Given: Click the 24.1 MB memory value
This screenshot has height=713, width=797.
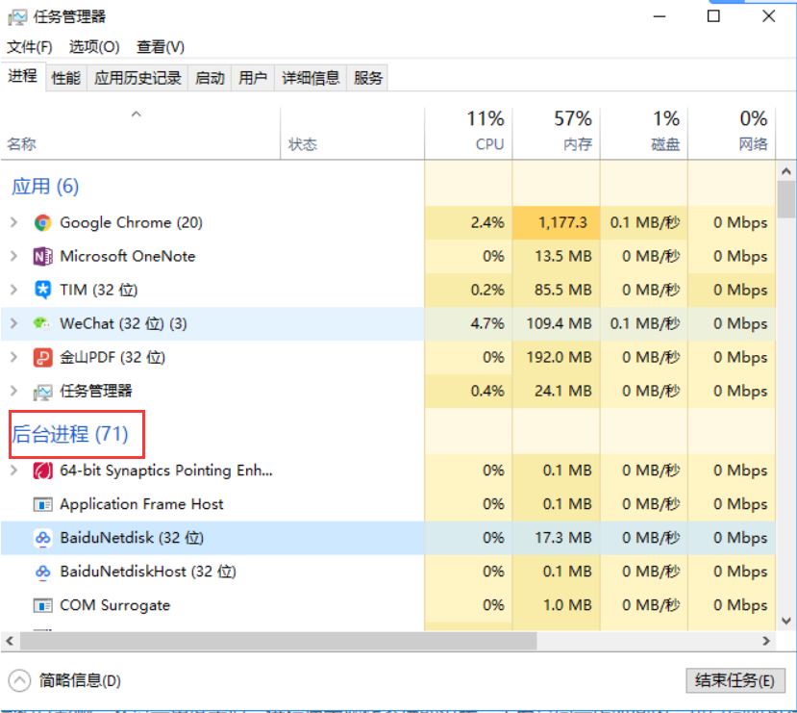Looking at the screenshot, I should [563, 391].
